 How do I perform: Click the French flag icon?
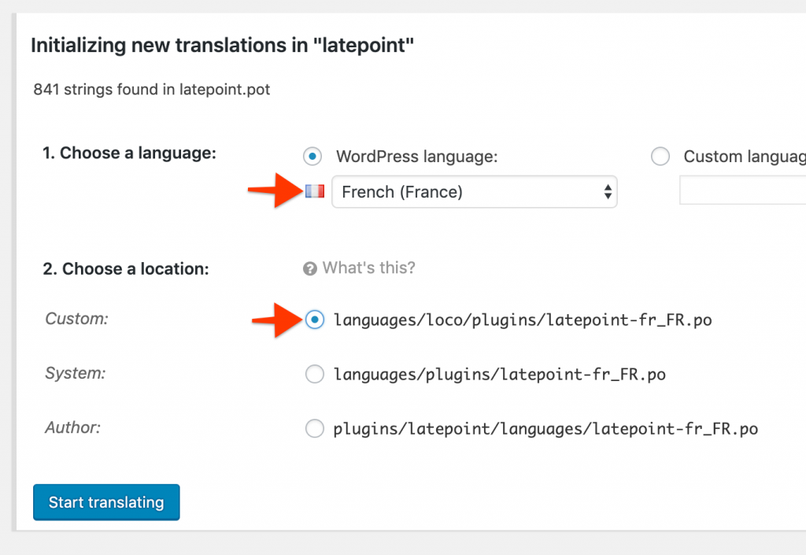(x=315, y=191)
